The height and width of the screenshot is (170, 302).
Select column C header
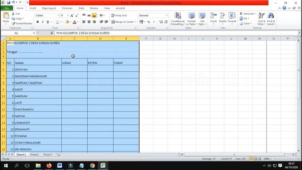tap(75, 39)
